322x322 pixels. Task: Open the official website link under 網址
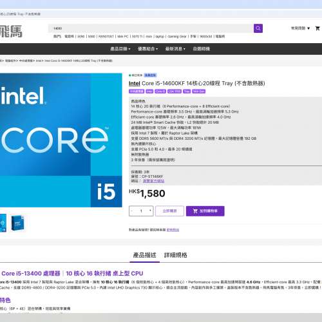pyautogui.click(x=153, y=181)
